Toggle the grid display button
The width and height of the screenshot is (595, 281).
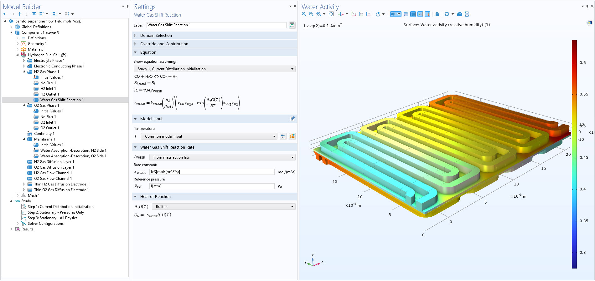413,14
